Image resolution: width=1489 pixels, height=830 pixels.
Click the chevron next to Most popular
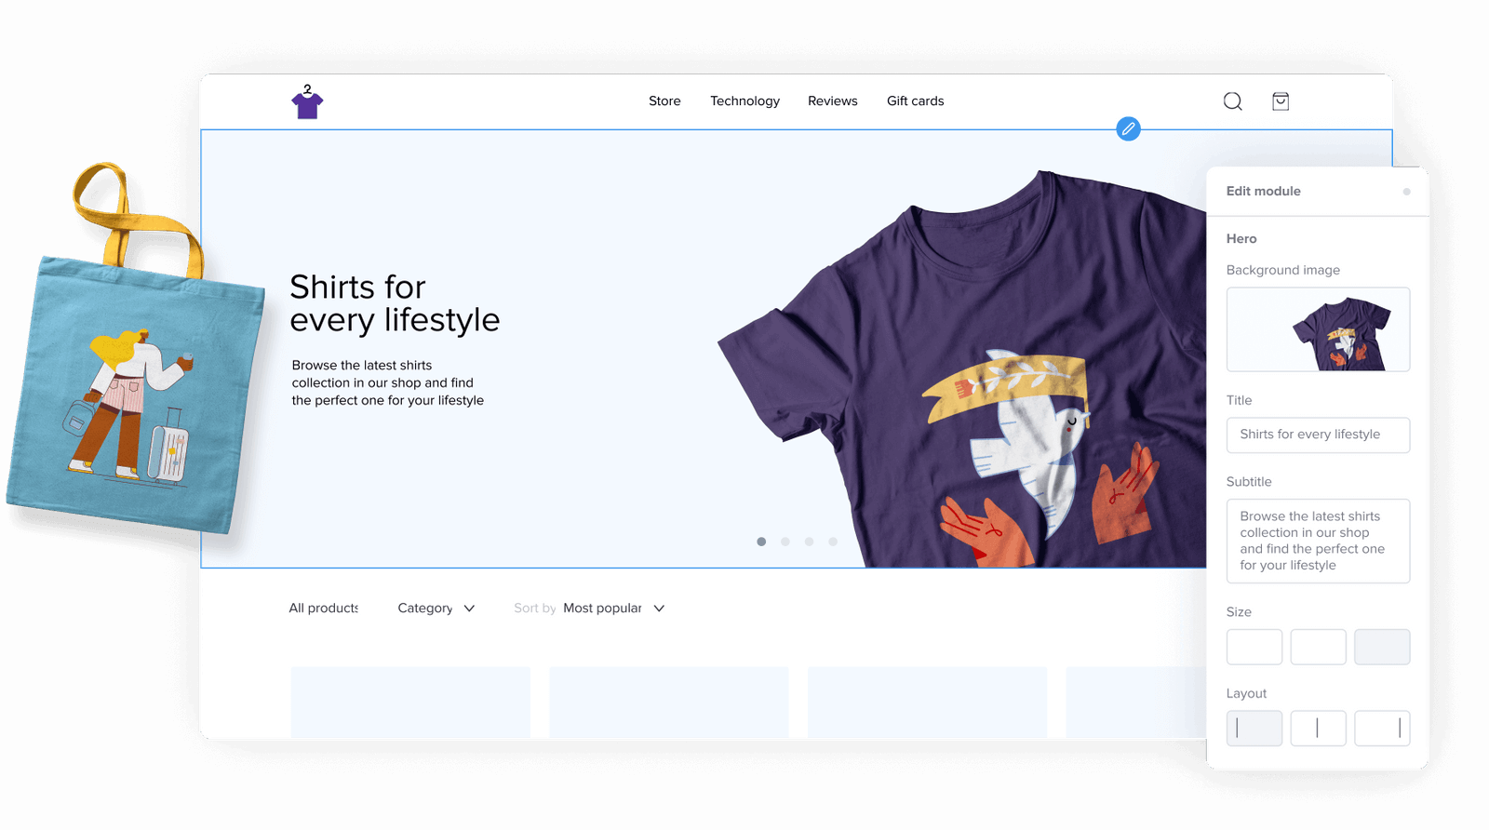[x=659, y=609]
